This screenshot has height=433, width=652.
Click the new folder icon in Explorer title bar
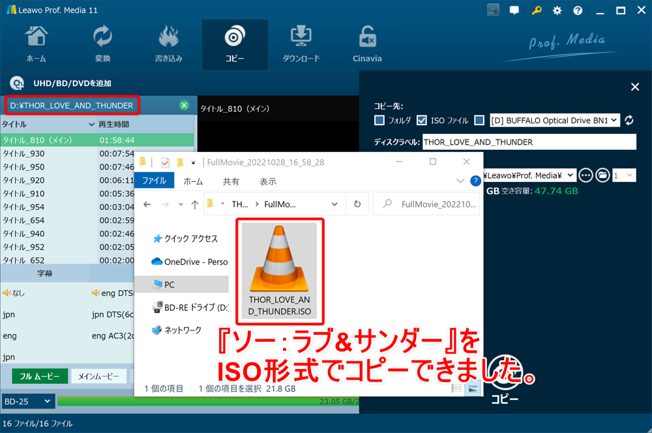(x=180, y=162)
